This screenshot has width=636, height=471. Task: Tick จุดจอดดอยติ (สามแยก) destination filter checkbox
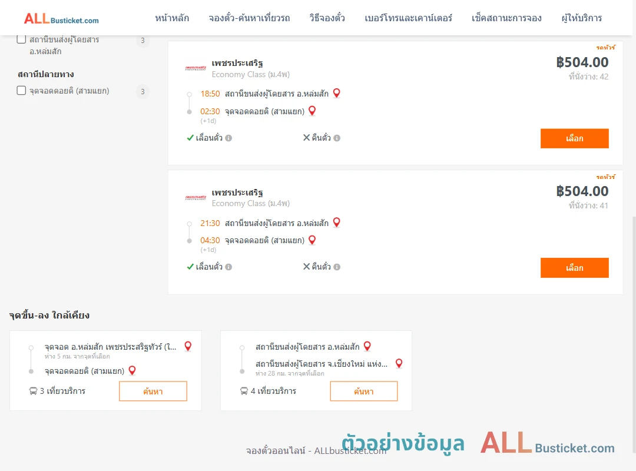22,90
